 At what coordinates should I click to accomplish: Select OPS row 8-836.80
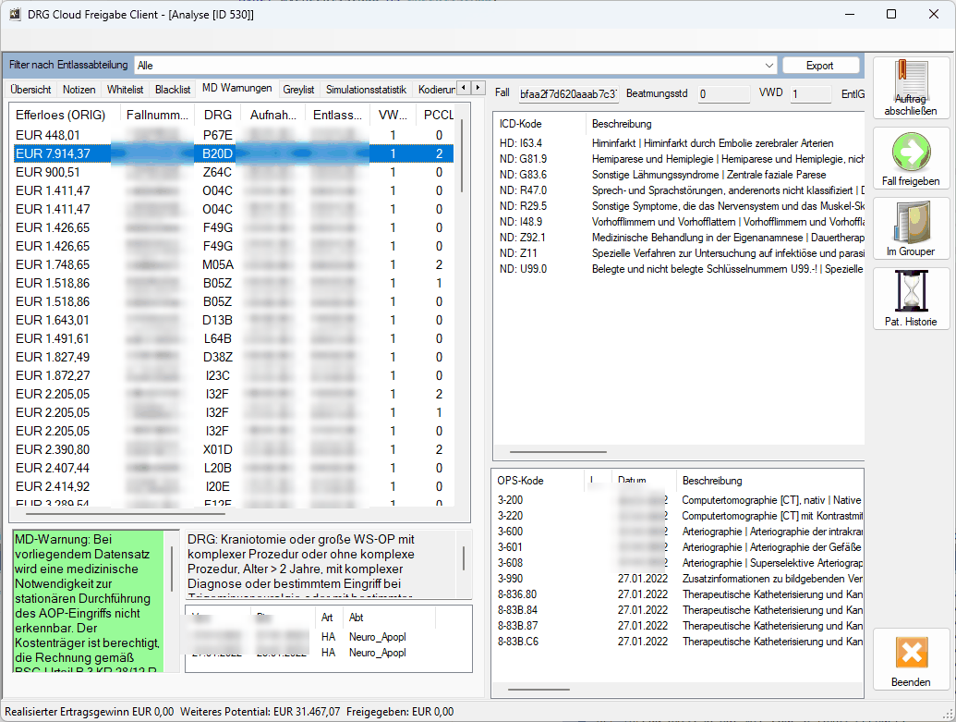pos(678,594)
